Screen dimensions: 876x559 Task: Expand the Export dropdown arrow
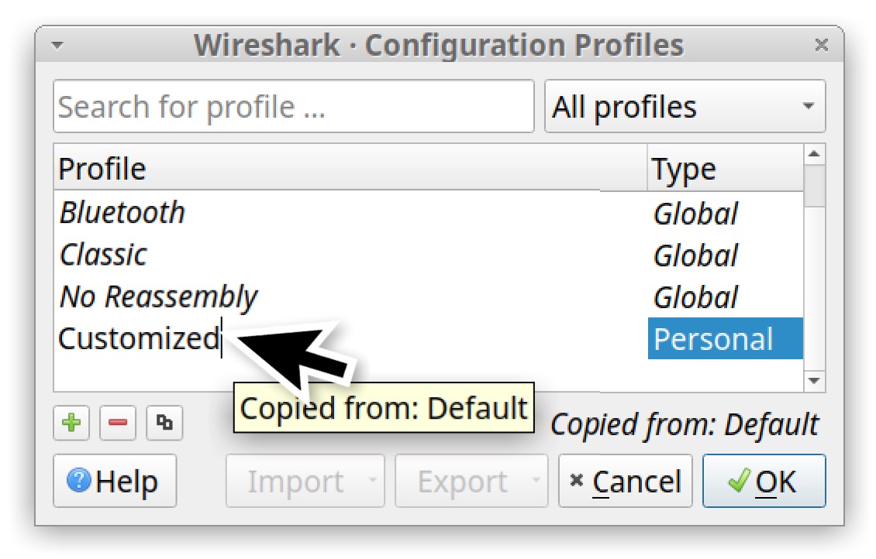(x=536, y=479)
